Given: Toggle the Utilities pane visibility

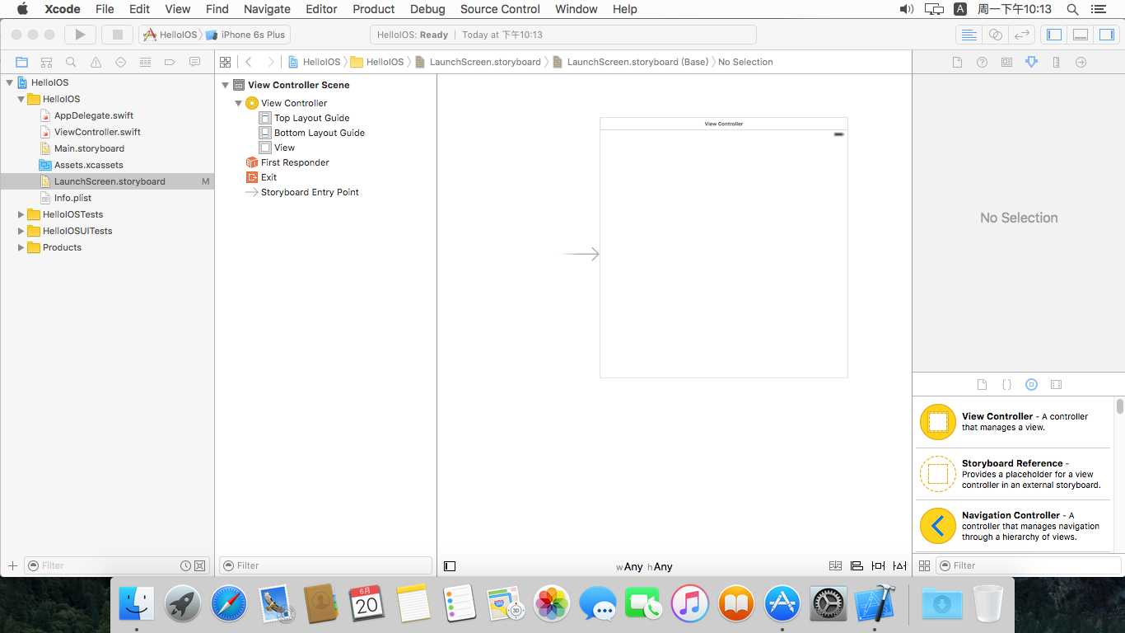Looking at the screenshot, I should 1106,35.
